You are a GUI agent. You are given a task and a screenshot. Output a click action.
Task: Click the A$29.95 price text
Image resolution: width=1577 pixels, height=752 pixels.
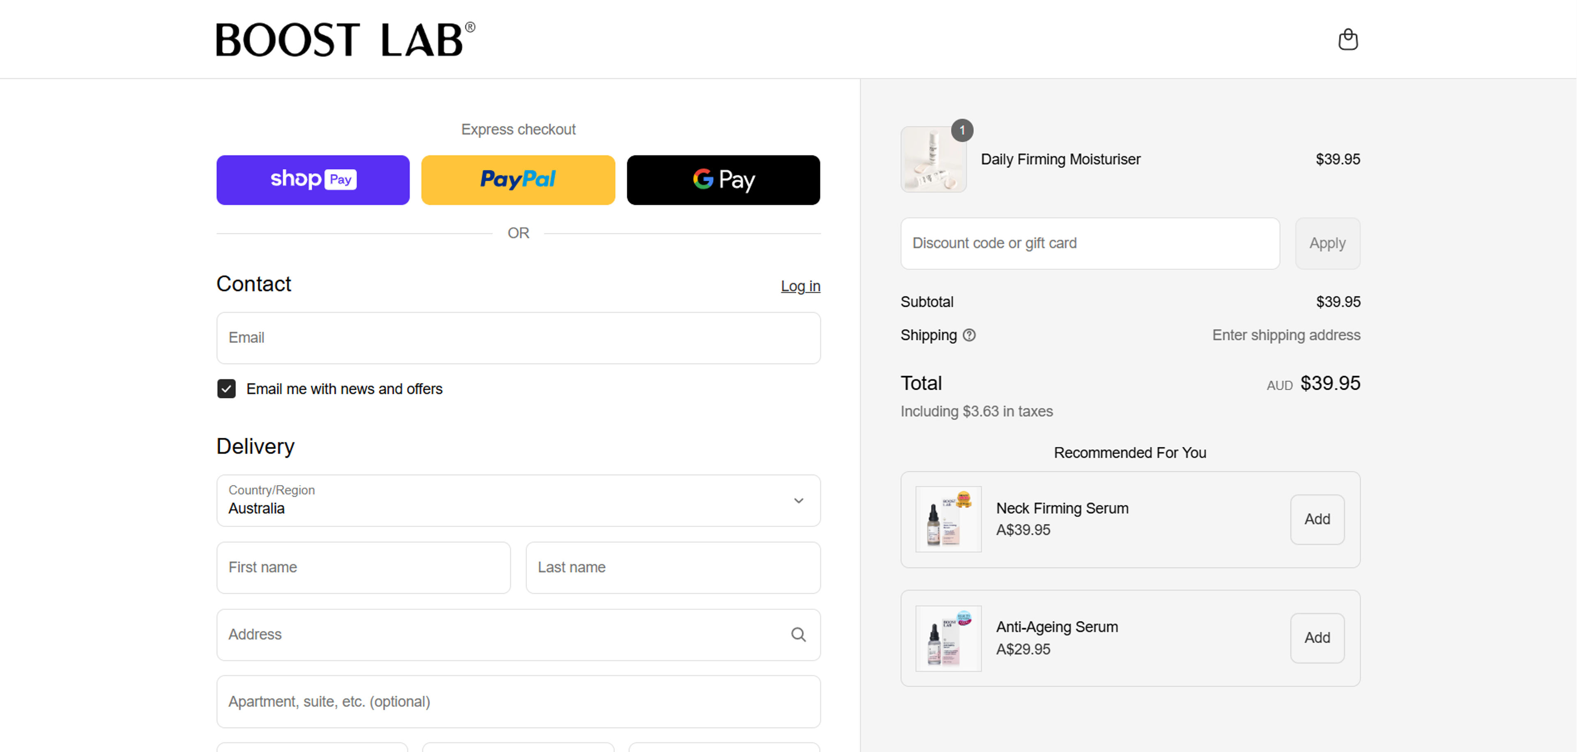point(1023,649)
